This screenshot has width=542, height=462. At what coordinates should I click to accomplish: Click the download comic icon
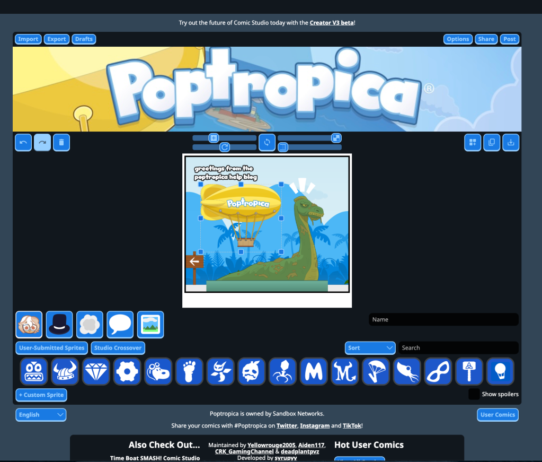511,142
